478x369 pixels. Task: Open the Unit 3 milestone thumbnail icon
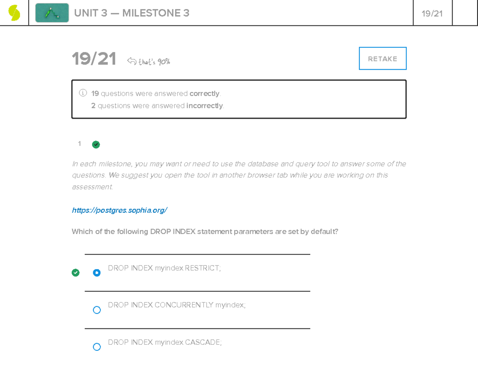tap(52, 13)
